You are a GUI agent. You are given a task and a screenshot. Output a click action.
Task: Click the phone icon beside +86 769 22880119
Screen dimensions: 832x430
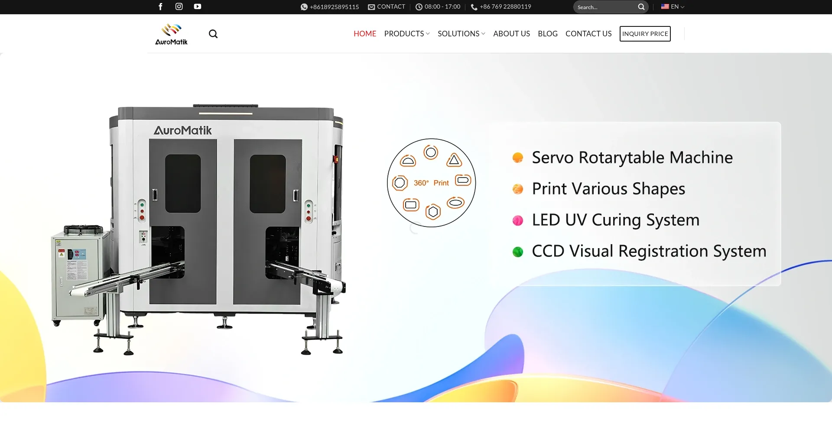(474, 7)
